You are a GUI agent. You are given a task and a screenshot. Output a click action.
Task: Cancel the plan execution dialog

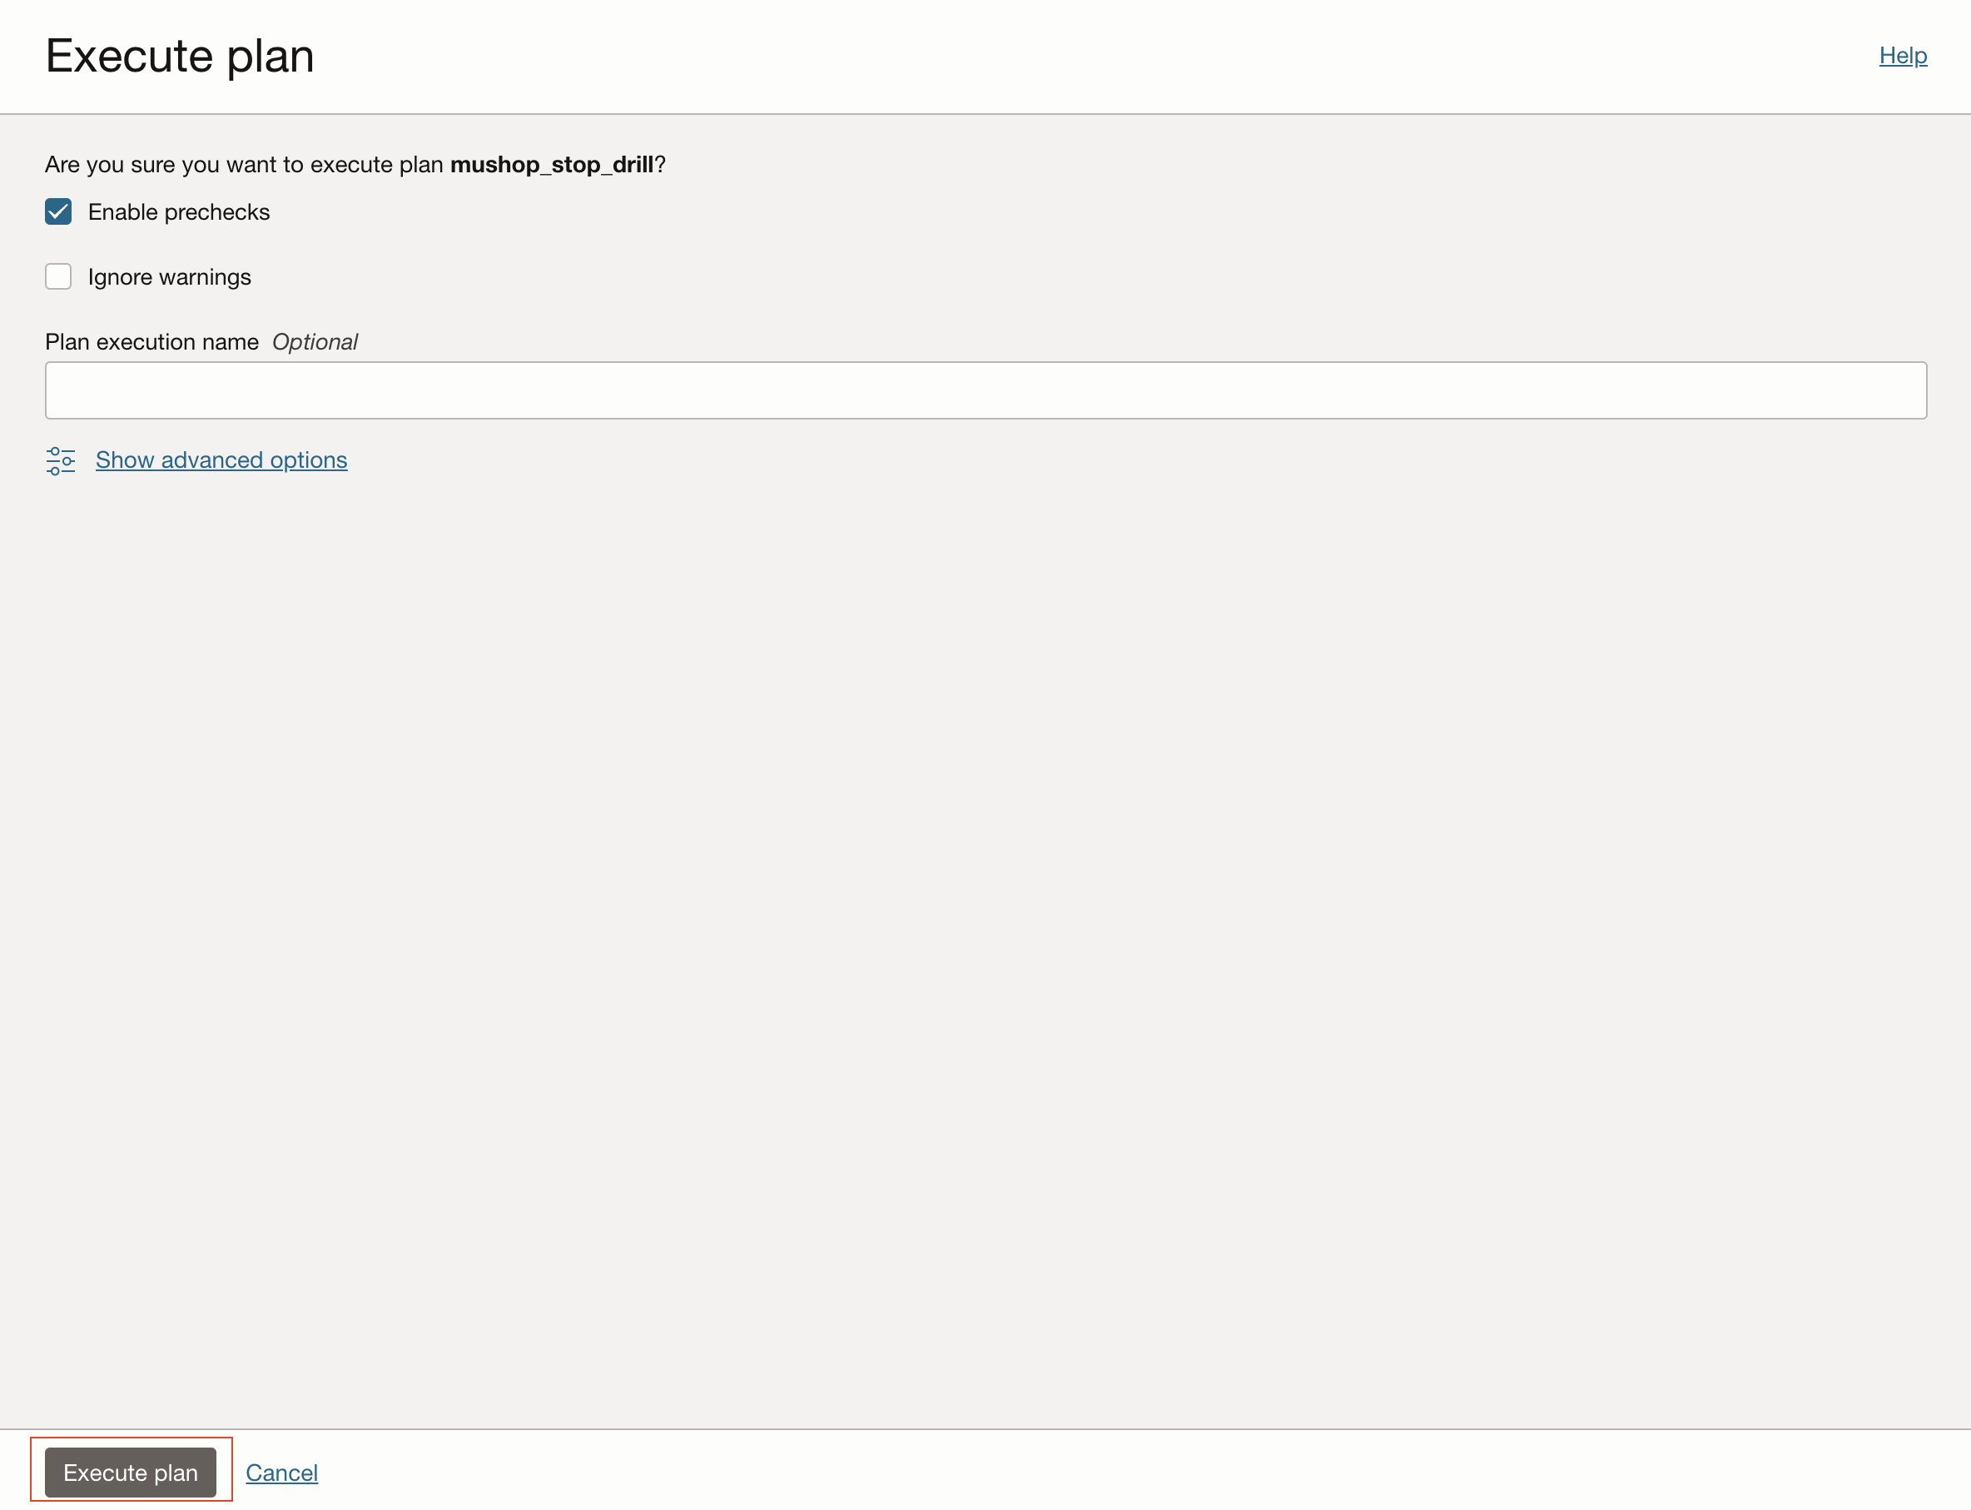281,1473
